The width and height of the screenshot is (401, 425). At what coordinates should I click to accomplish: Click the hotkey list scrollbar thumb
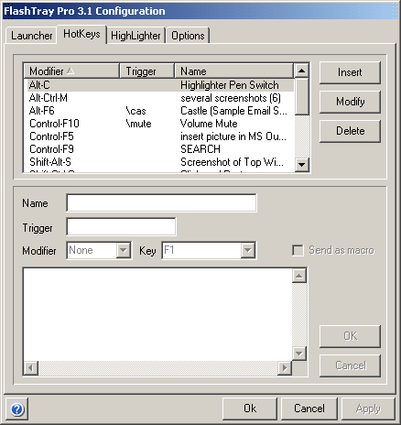coord(301,96)
